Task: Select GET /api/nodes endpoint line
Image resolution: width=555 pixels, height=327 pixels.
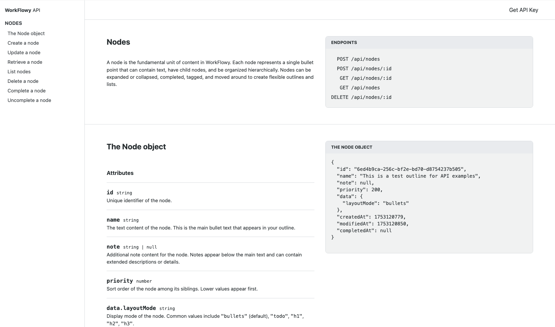Action: coord(360,88)
